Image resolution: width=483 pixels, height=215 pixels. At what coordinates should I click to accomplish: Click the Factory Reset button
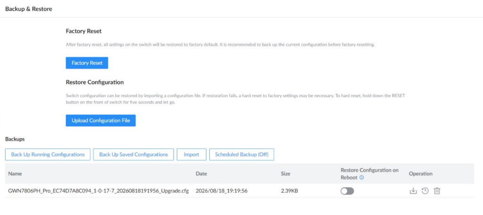click(x=87, y=63)
